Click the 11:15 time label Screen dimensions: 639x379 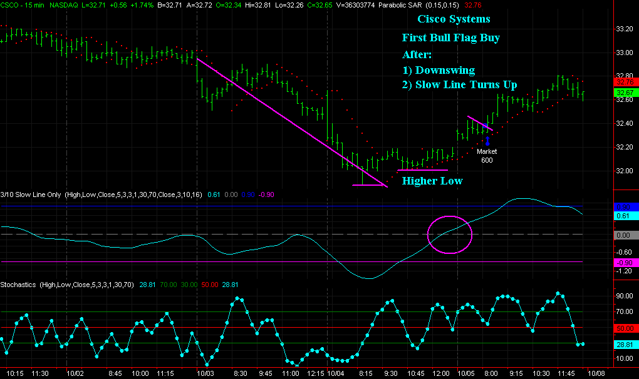click(165, 373)
